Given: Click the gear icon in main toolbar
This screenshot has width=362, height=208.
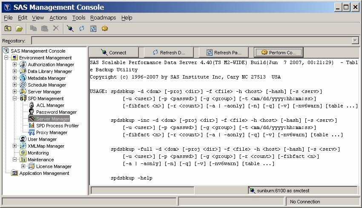Looking at the screenshot, I should (x=105, y=28).
